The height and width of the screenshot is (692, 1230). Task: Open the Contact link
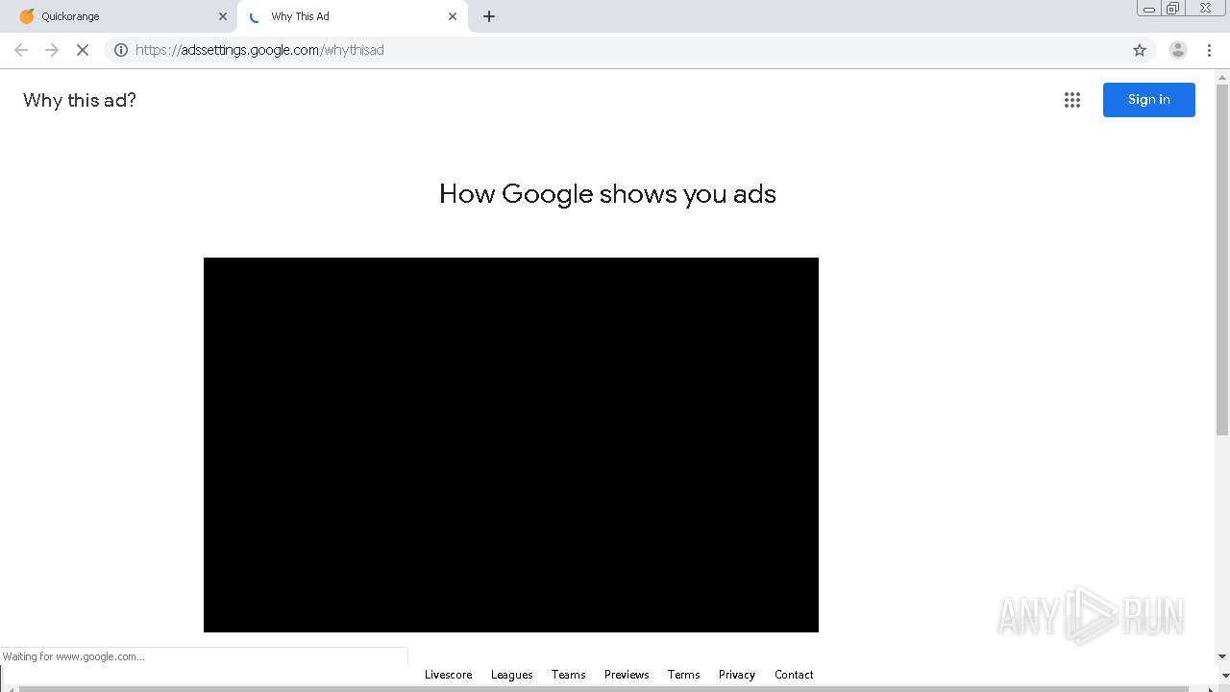[x=794, y=675]
